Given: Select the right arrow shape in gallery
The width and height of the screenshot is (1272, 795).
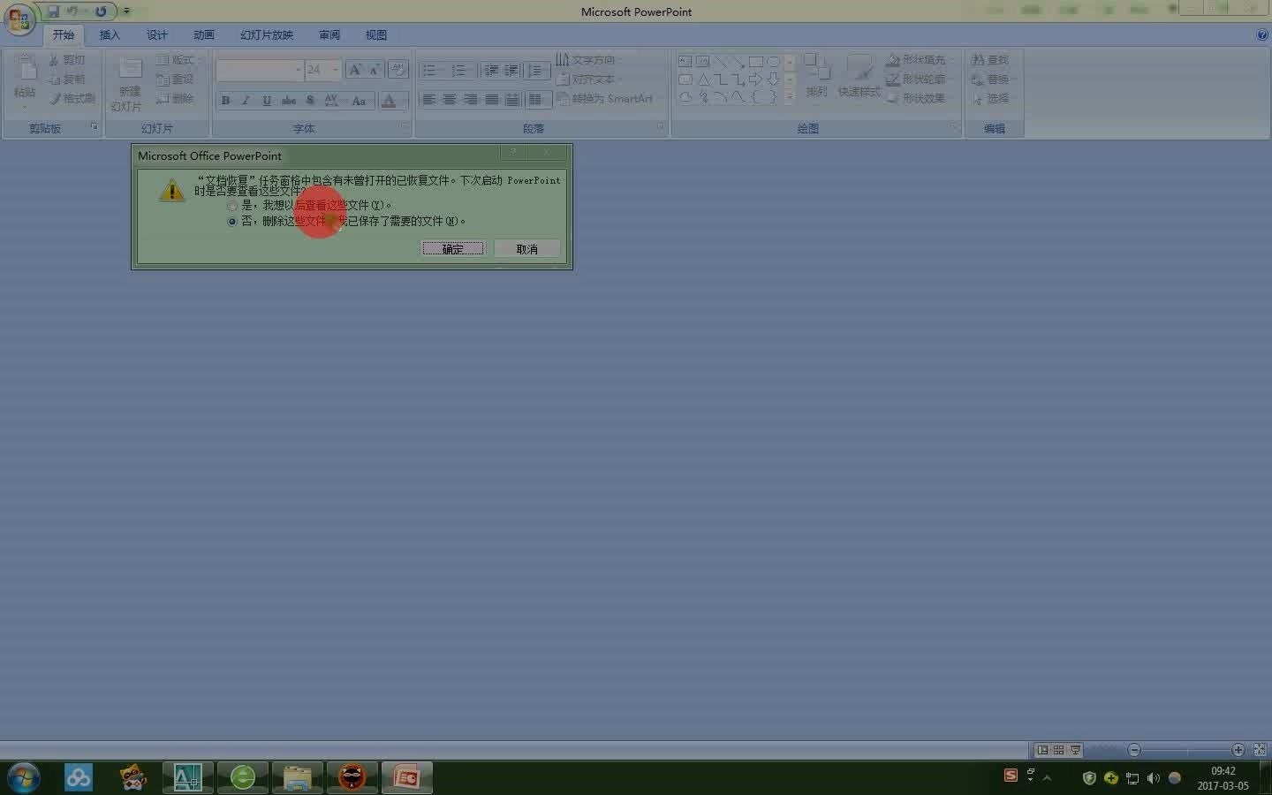Looking at the screenshot, I should 756,79.
